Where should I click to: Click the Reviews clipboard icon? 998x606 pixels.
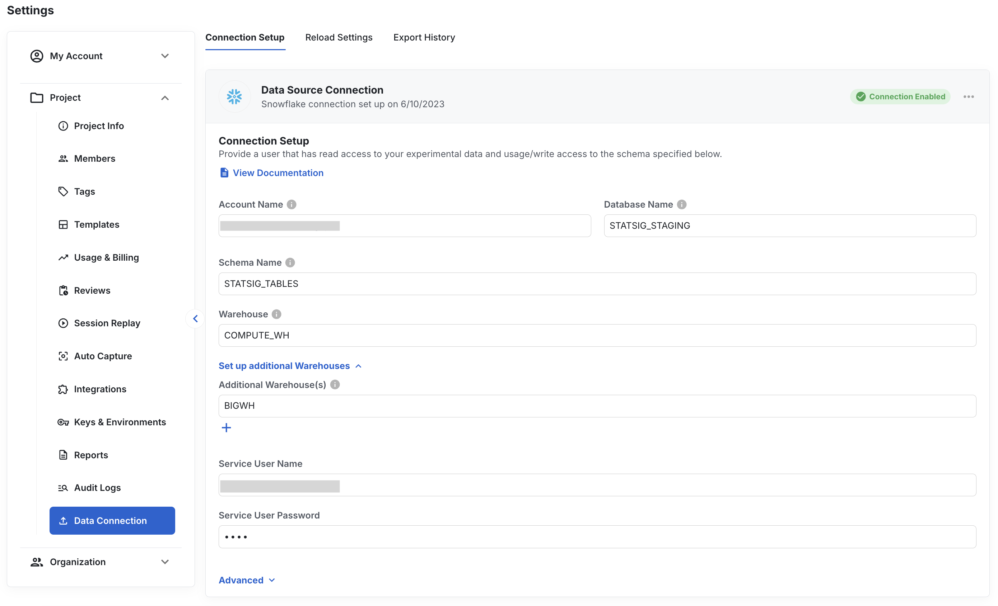(63, 290)
